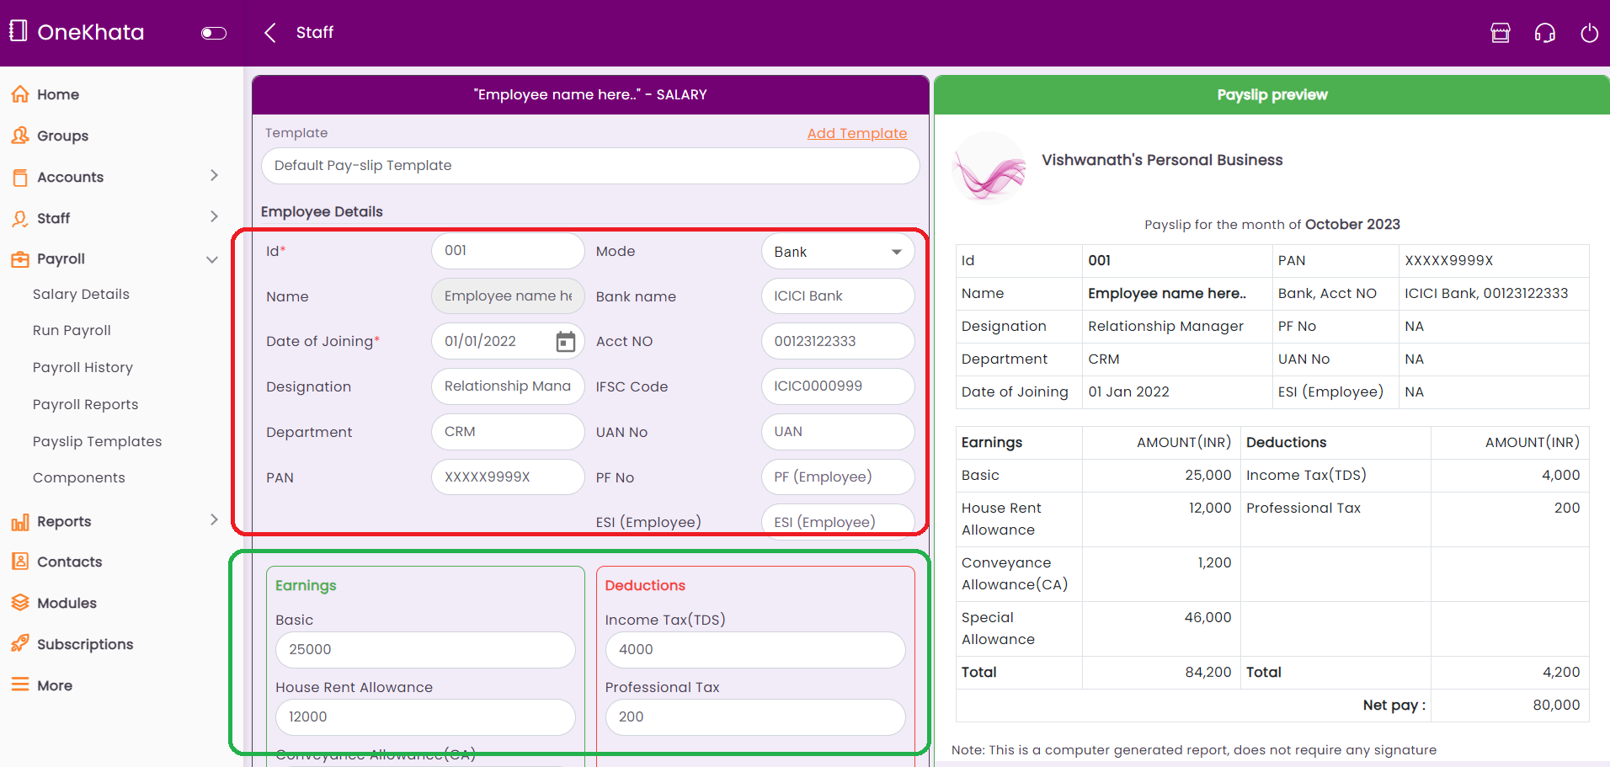1610x767 pixels.
Task: Click the power logout icon
Action: coord(1589,33)
